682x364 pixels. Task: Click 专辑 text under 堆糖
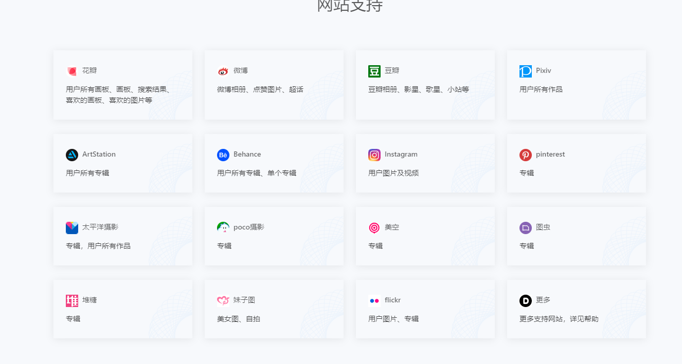[x=73, y=319]
